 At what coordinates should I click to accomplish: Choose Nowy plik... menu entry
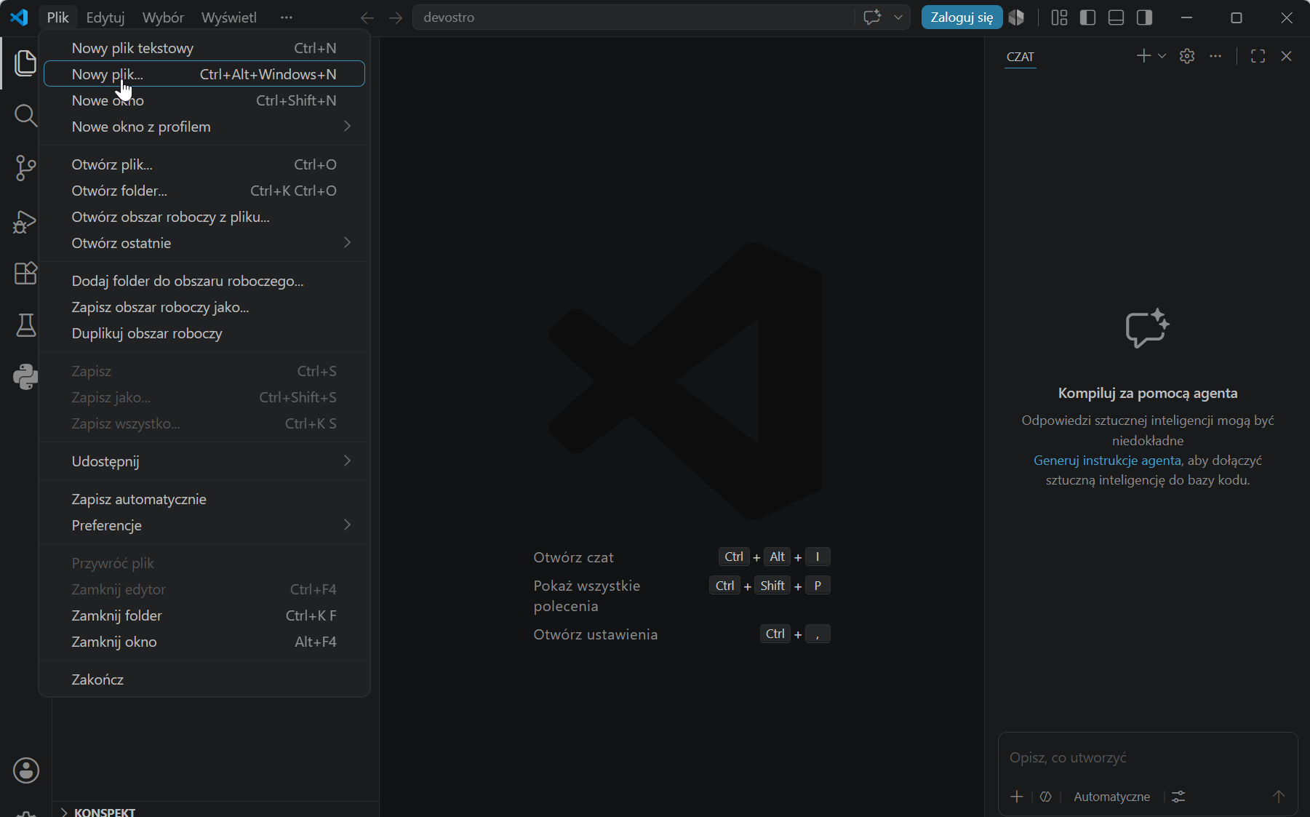(204, 74)
